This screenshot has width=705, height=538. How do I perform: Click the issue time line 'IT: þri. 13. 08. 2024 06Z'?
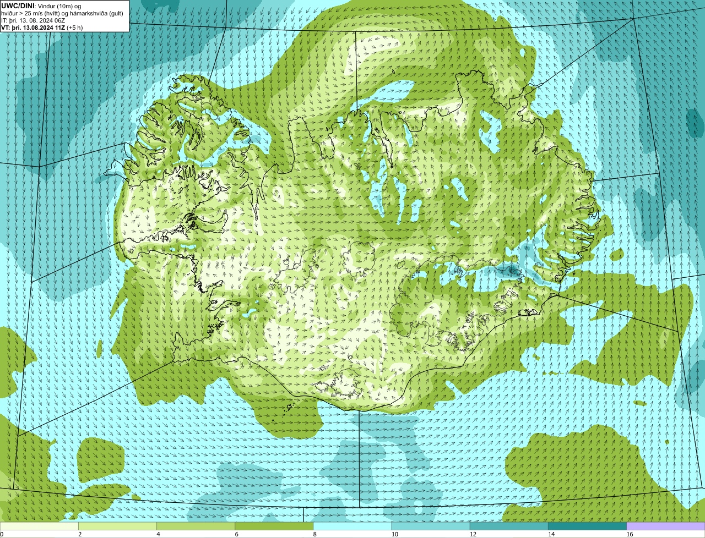33,20
